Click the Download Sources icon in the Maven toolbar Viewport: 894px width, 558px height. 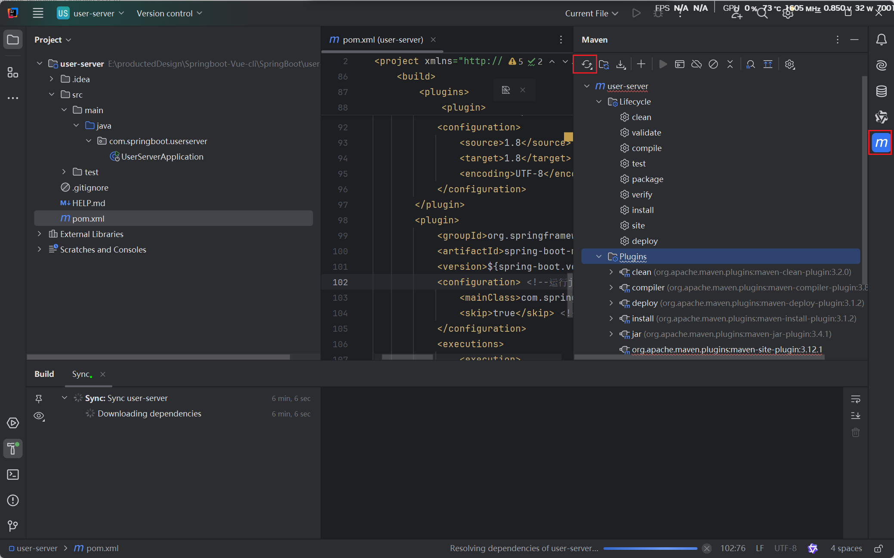tap(620, 65)
